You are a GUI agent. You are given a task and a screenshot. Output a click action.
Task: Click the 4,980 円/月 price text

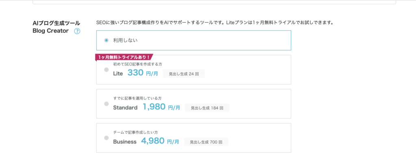coord(160,141)
